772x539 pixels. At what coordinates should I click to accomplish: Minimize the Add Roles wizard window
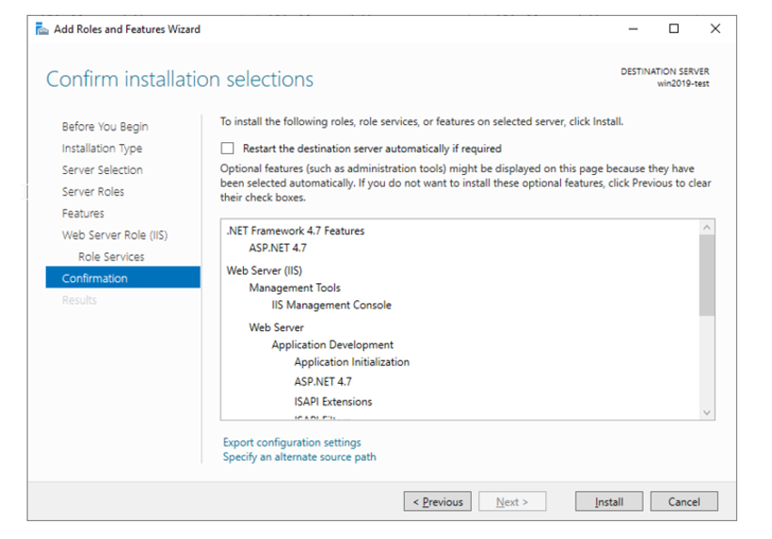pos(632,29)
